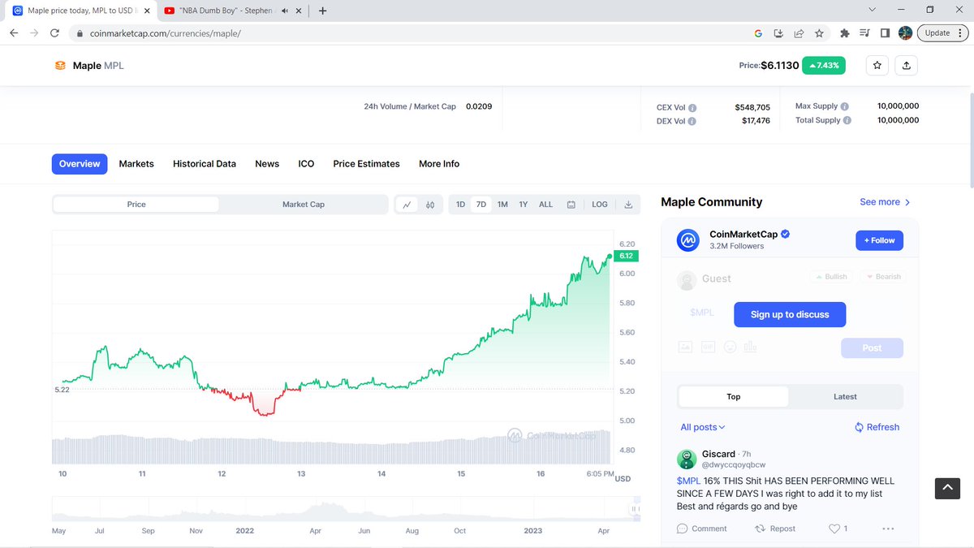The height and width of the screenshot is (548, 974).
Task: Comment on Giscard's post
Action: pyautogui.click(x=701, y=529)
